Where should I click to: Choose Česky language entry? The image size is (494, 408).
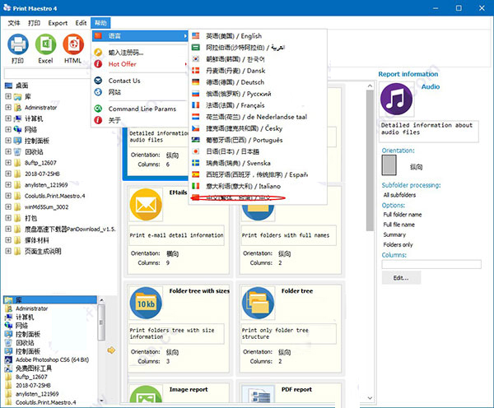pos(258,128)
